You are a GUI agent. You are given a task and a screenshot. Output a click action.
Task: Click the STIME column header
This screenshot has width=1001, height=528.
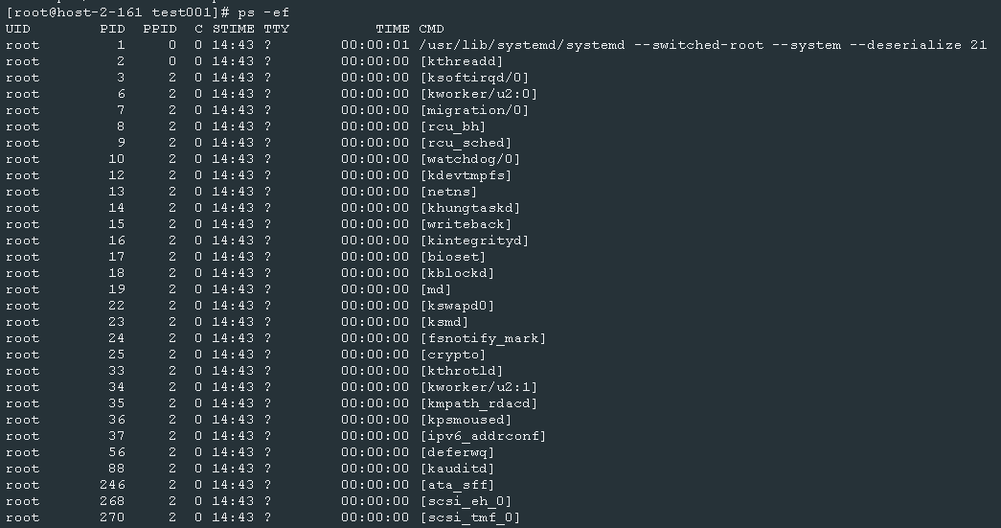click(233, 29)
